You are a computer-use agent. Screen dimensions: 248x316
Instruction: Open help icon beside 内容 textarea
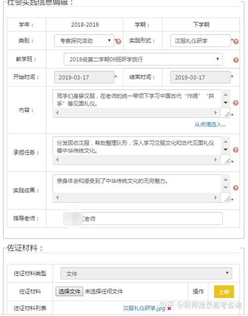pyautogui.click(x=236, y=103)
